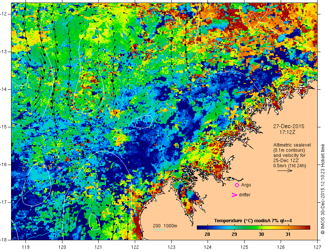Click the '(0.1m contours)' text line

pyautogui.click(x=289, y=150)
